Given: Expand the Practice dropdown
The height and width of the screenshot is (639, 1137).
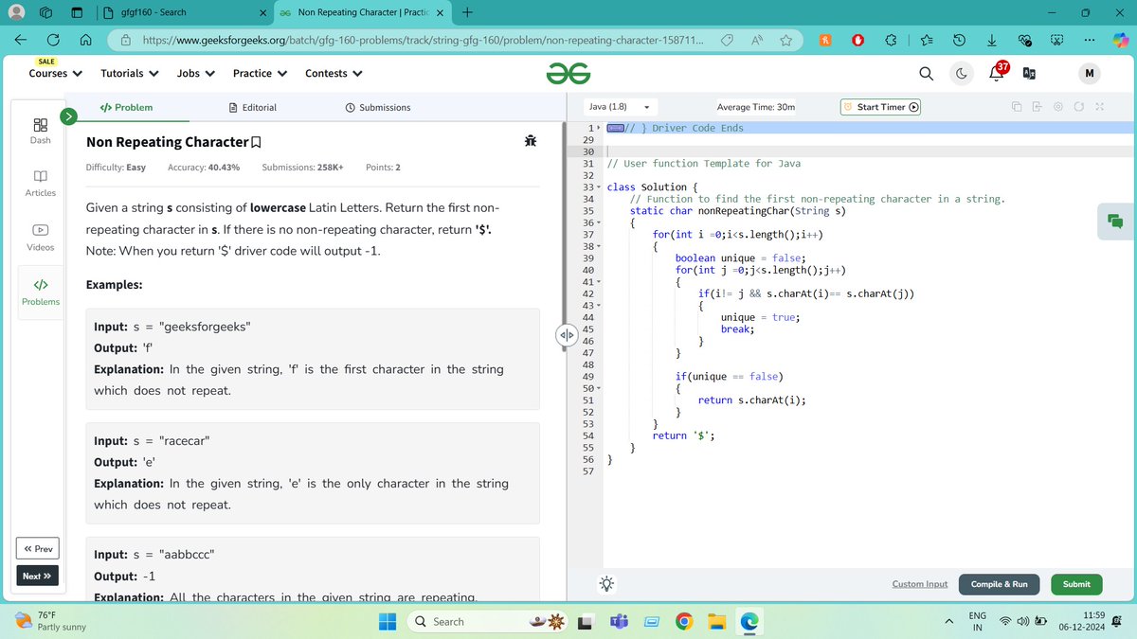Looking at the screenshot, I should 259,73.
